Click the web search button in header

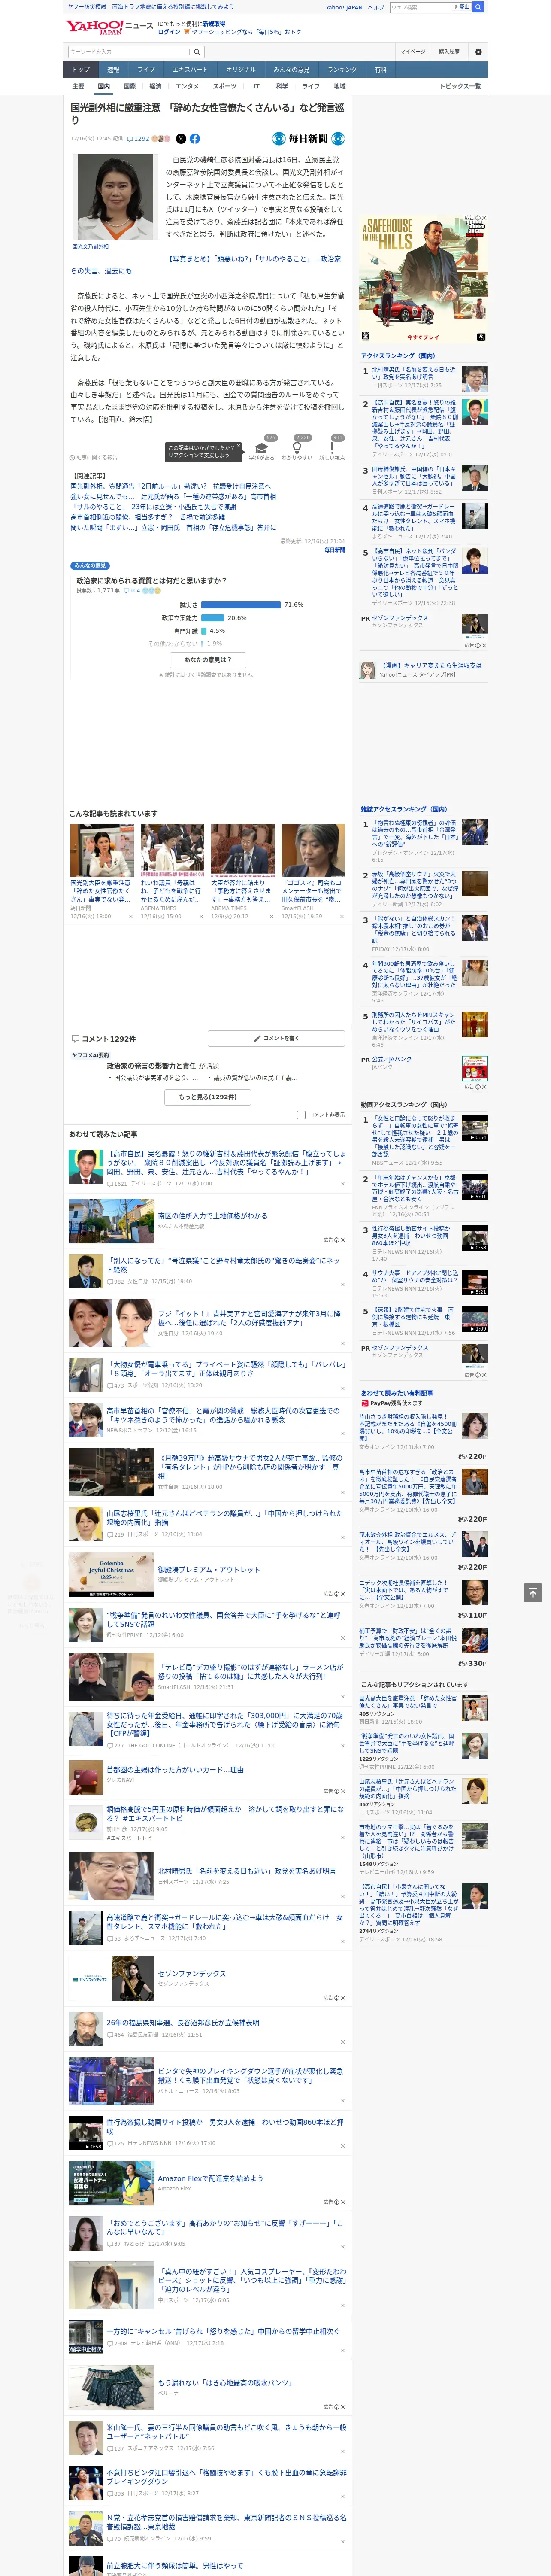coord(478,7)
